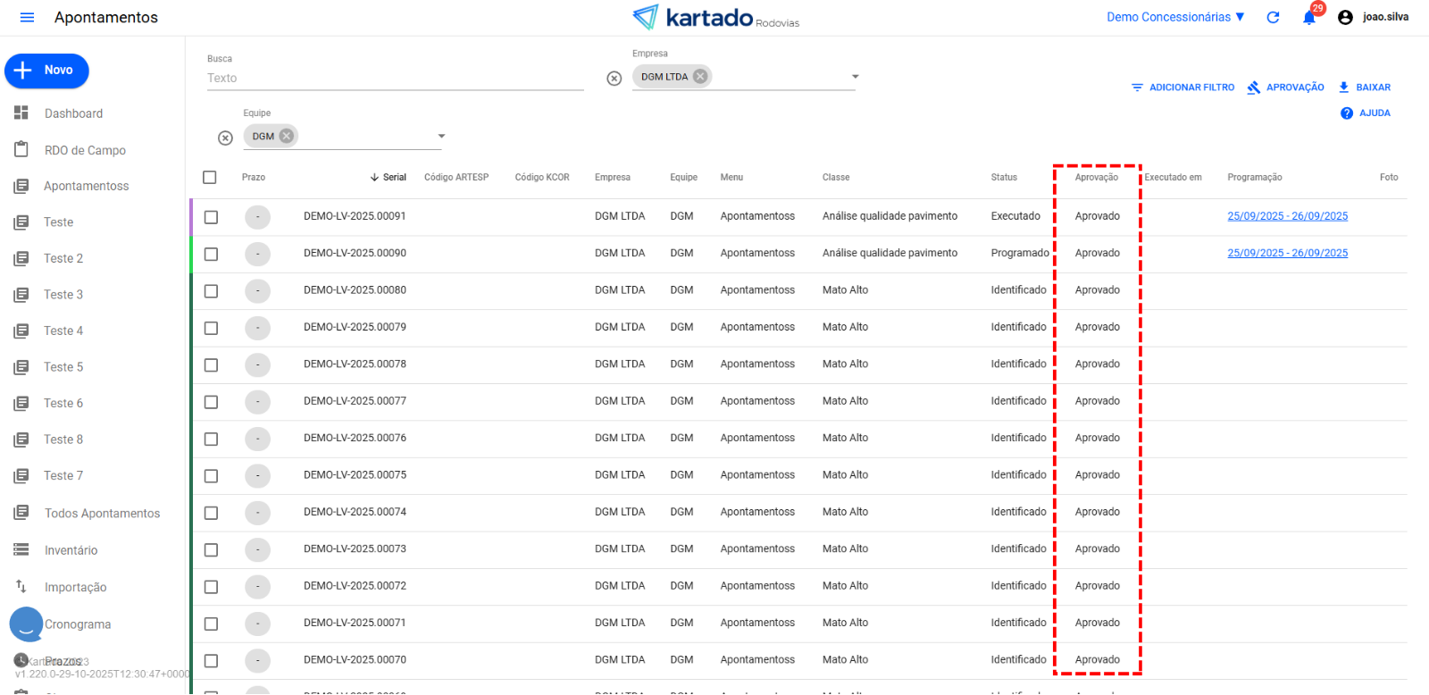This screenshot has height=695, width=1429.
Task: Open the chat support bubble
Action: tap(26, 624)
